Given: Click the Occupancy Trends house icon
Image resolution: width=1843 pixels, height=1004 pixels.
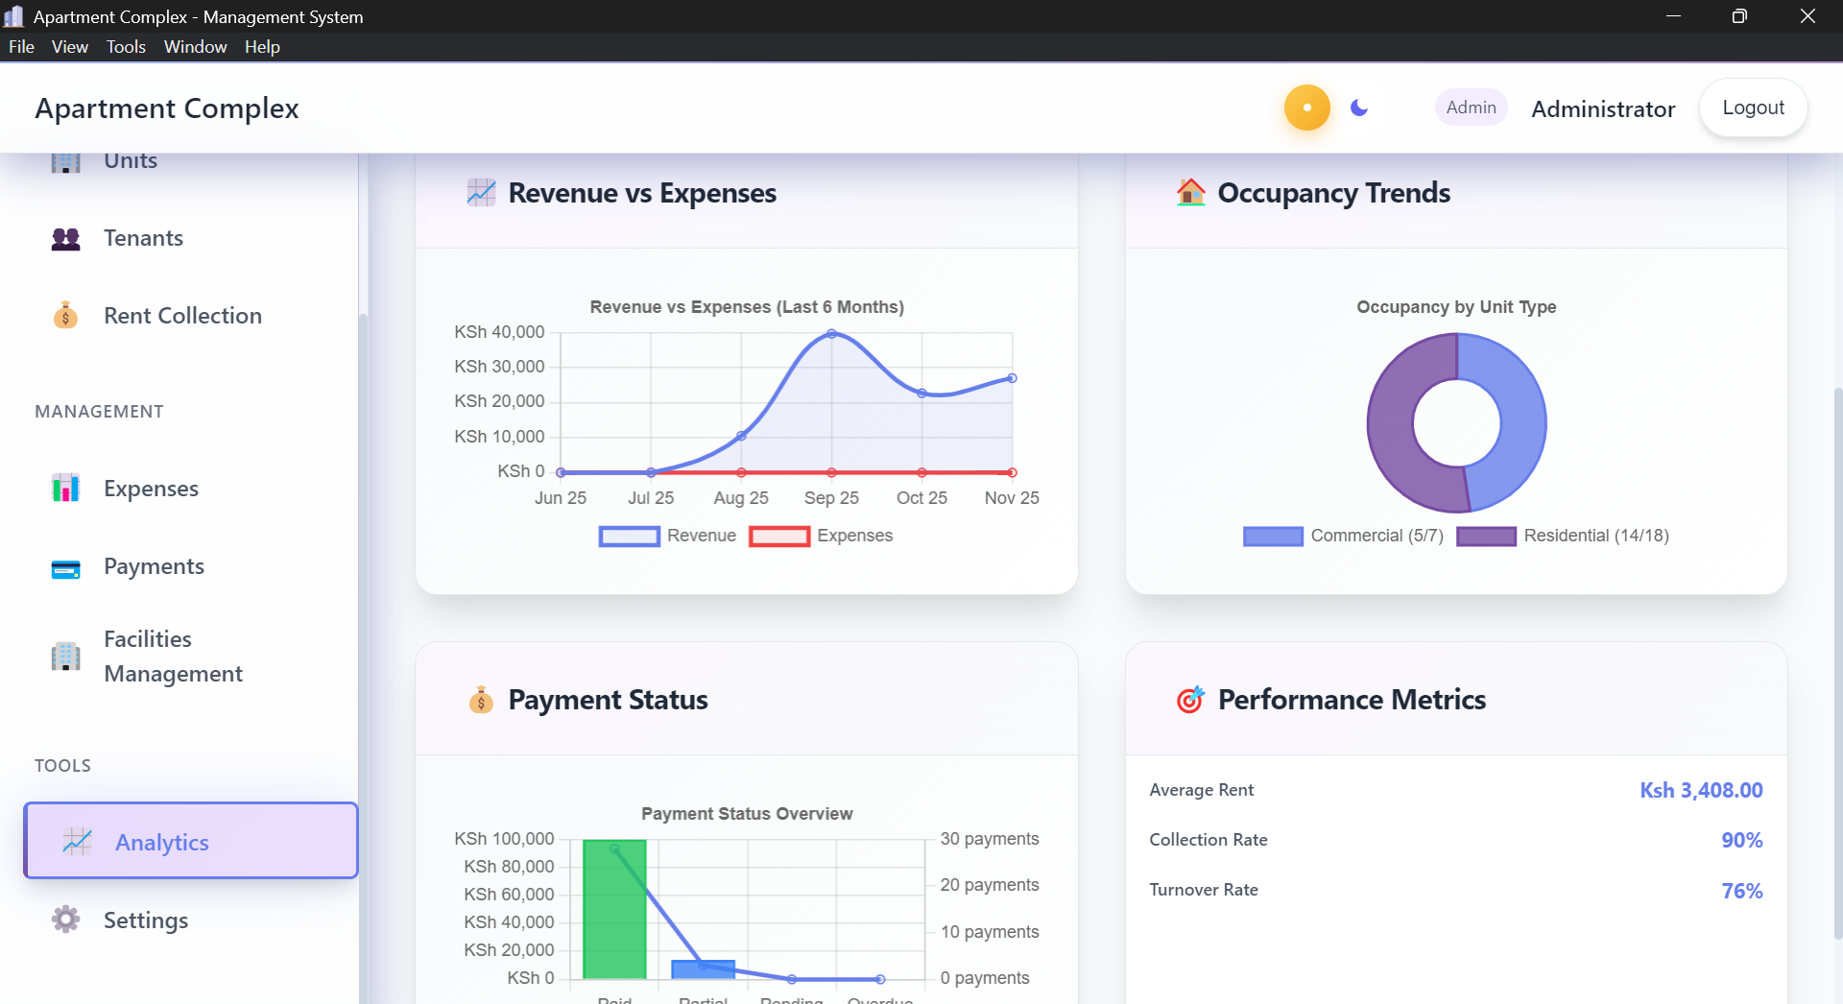Looking at the screenshot, I should click(x=1191, y=193).
